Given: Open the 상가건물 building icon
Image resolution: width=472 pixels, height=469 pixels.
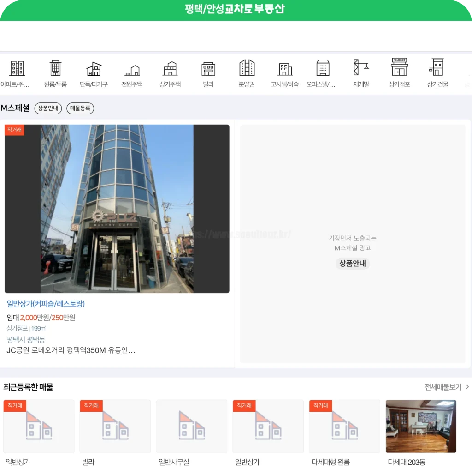Looking at the screenshot, I should [437, 67].
